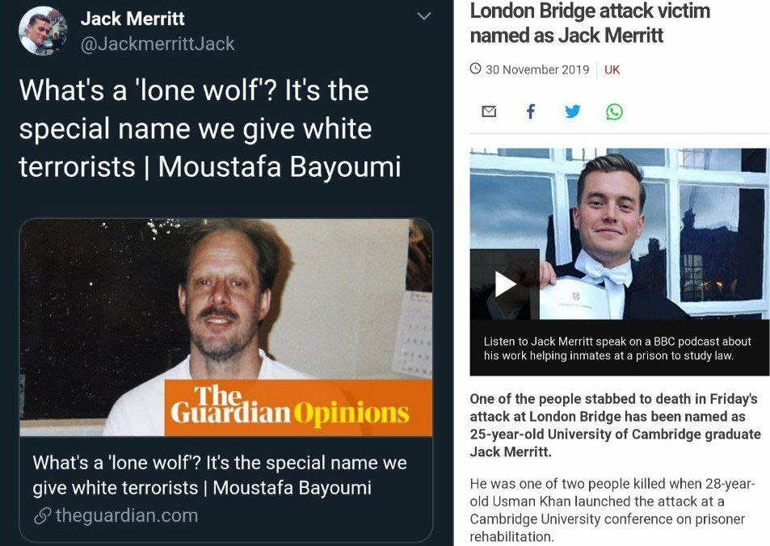Open the tweet options chevron menu
Image resolution: width=770 pixels, height=546 pixels.
424,16
